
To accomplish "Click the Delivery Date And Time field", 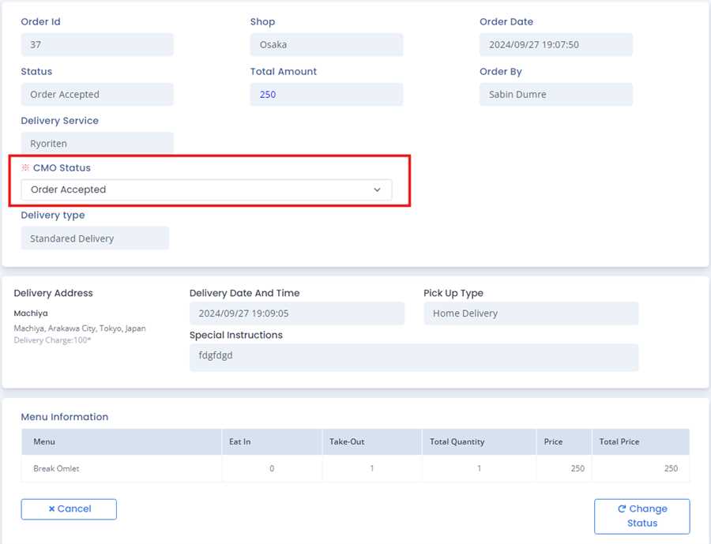I will 296,313.
